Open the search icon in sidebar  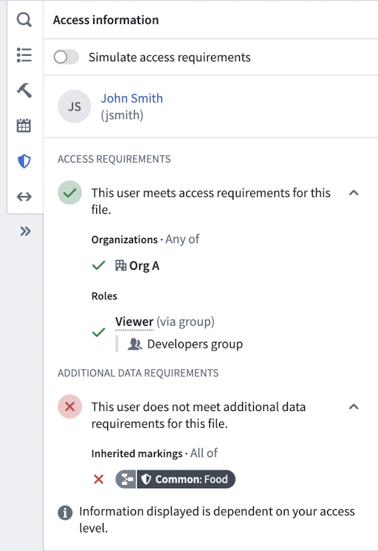point(24,20)
